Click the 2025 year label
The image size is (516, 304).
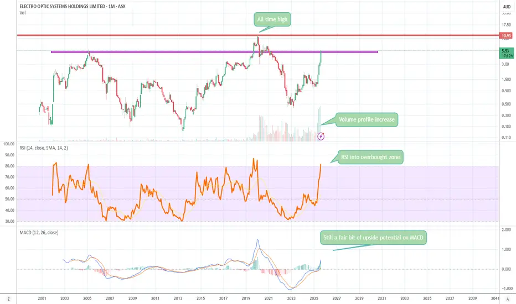[314, 298]
